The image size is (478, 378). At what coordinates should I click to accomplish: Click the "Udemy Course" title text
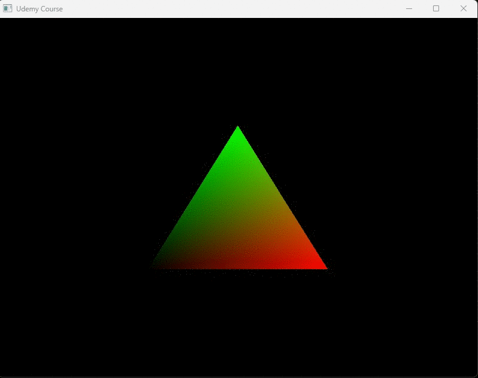[40, 9]
